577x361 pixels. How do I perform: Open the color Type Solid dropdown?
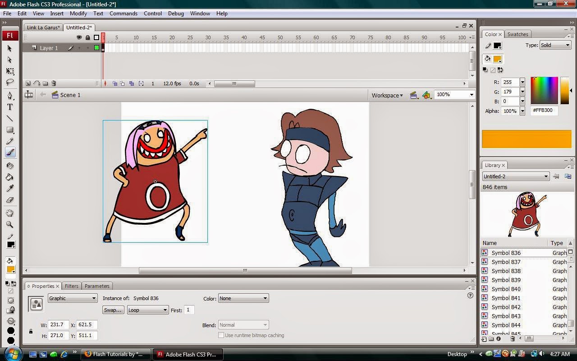coord(555,45)
